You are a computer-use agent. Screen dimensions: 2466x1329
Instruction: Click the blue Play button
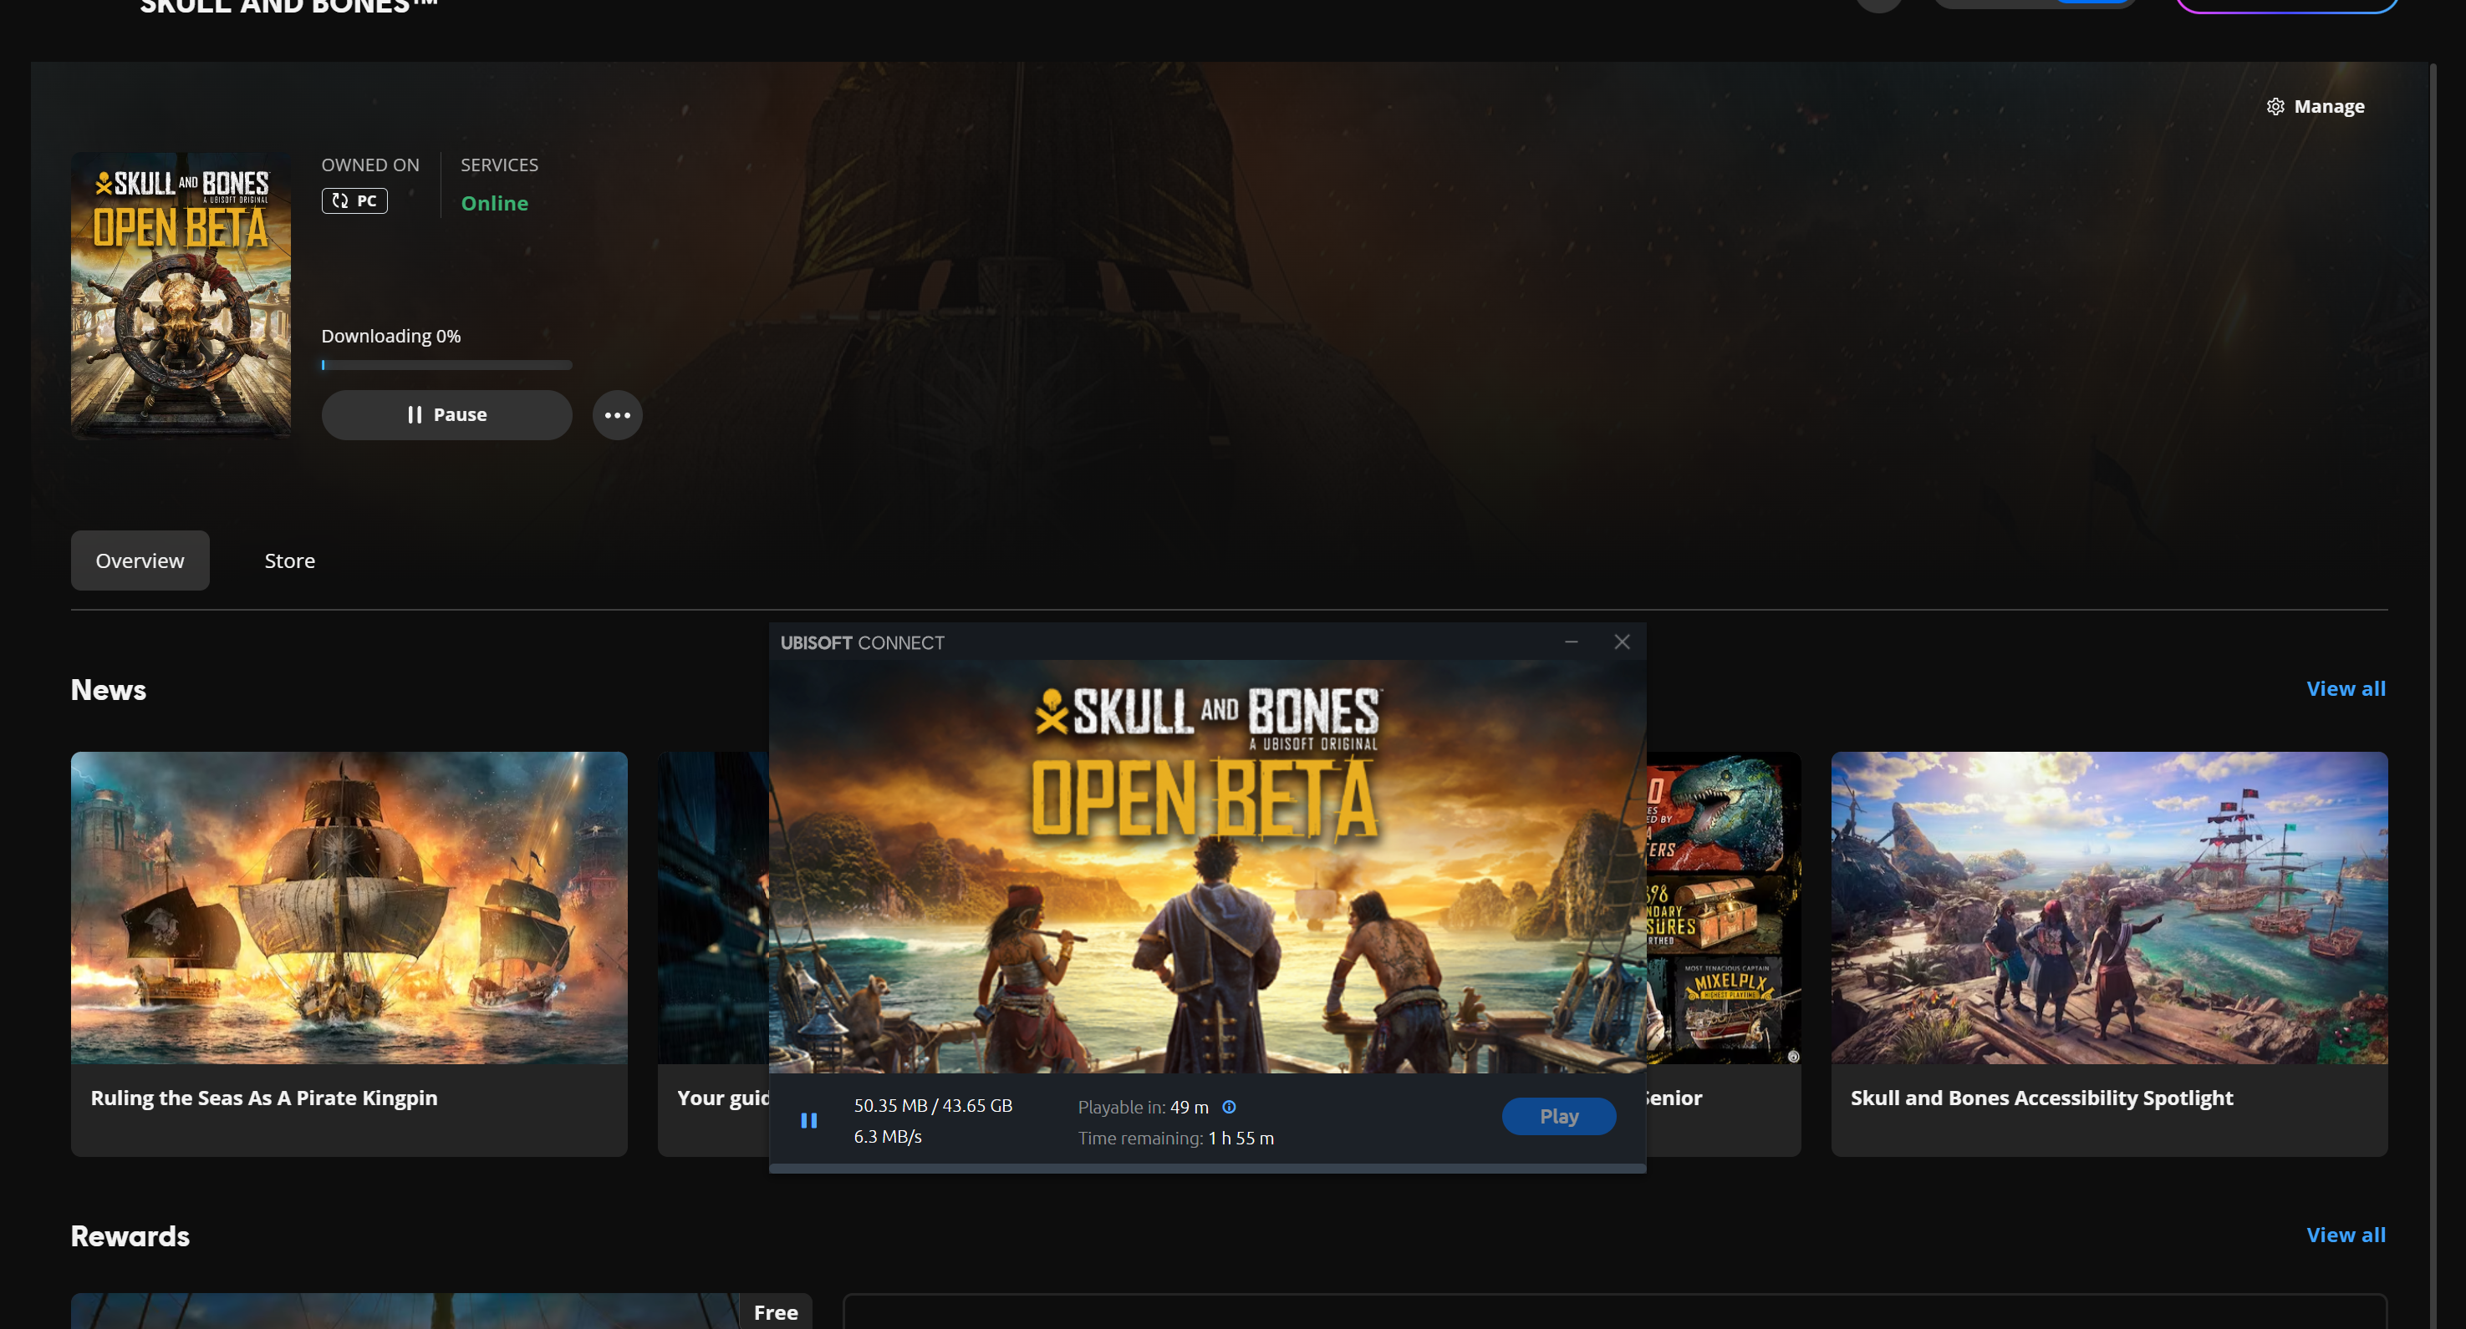(1558, 1117)
